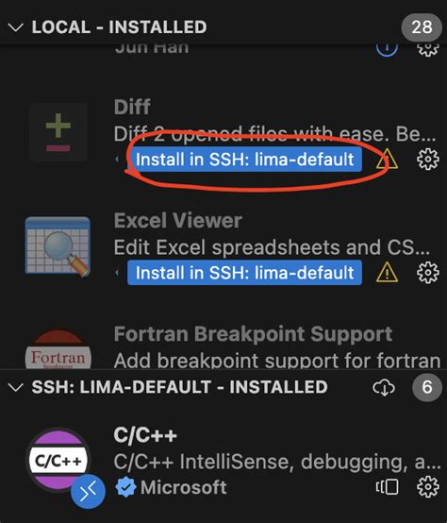Open the C/C++ extension manage gear

[428, 486]
